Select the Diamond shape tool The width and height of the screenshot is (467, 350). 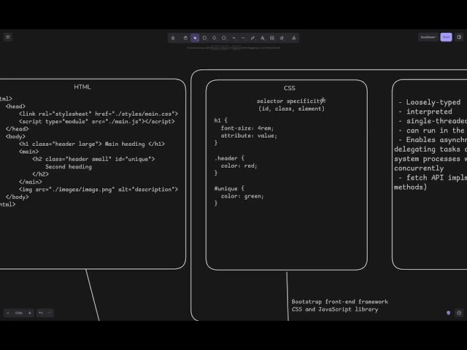(214, 38)
